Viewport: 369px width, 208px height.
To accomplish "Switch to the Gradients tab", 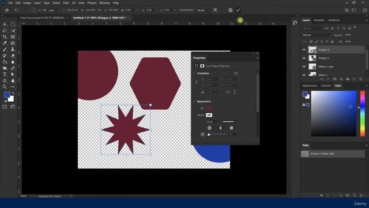I will click(334, 20).
